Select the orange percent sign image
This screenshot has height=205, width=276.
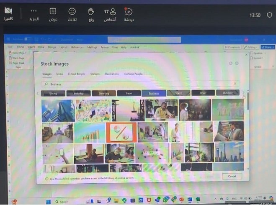point(121,132)
